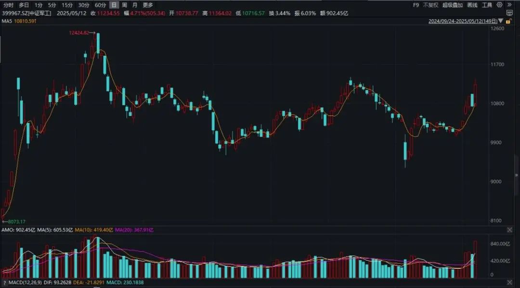Open 超级叠加 overlay feature

tap(452, 5)
